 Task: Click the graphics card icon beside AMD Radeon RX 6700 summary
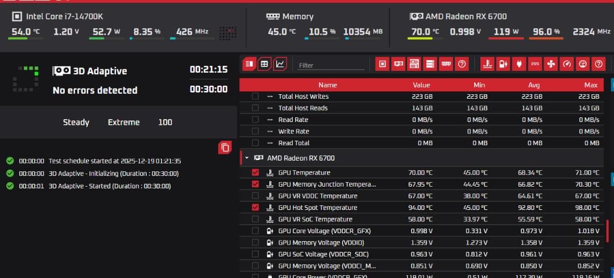coord(416,16)
